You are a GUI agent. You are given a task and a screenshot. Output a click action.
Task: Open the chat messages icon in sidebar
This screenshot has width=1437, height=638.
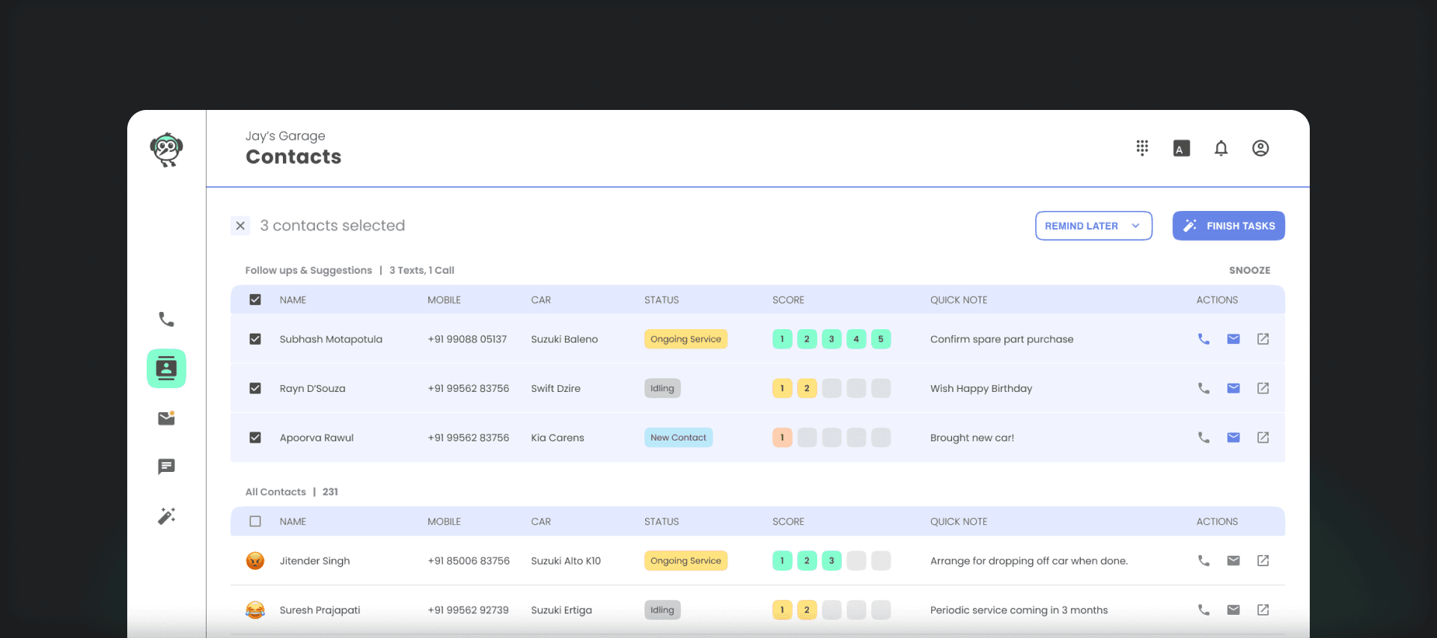pyautogui.click(x=166, y=467)
